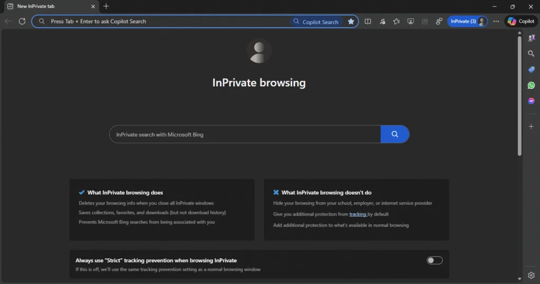540x284 pixels.
Task: Click the blue Bing search button
Action: point(394,134)
